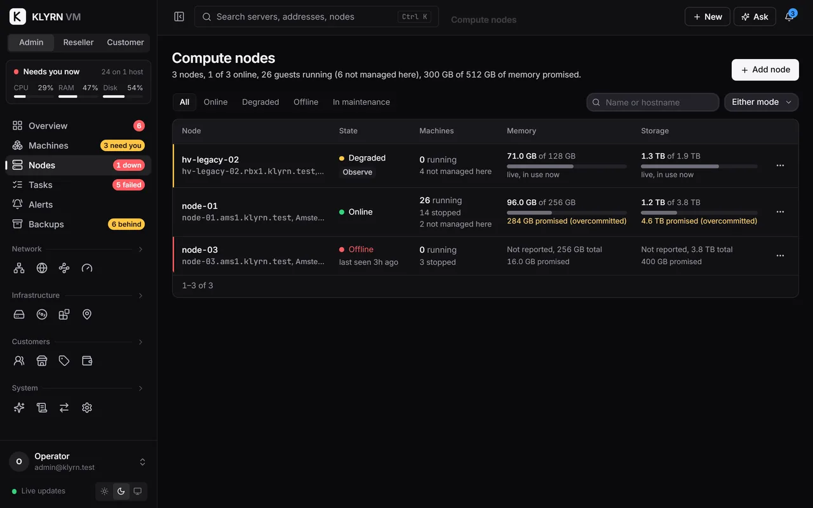Image resolution: width=813 pixels, height=508 pixels.
Task: Open the disc image icon under Infrastructure
Action: 42,314
